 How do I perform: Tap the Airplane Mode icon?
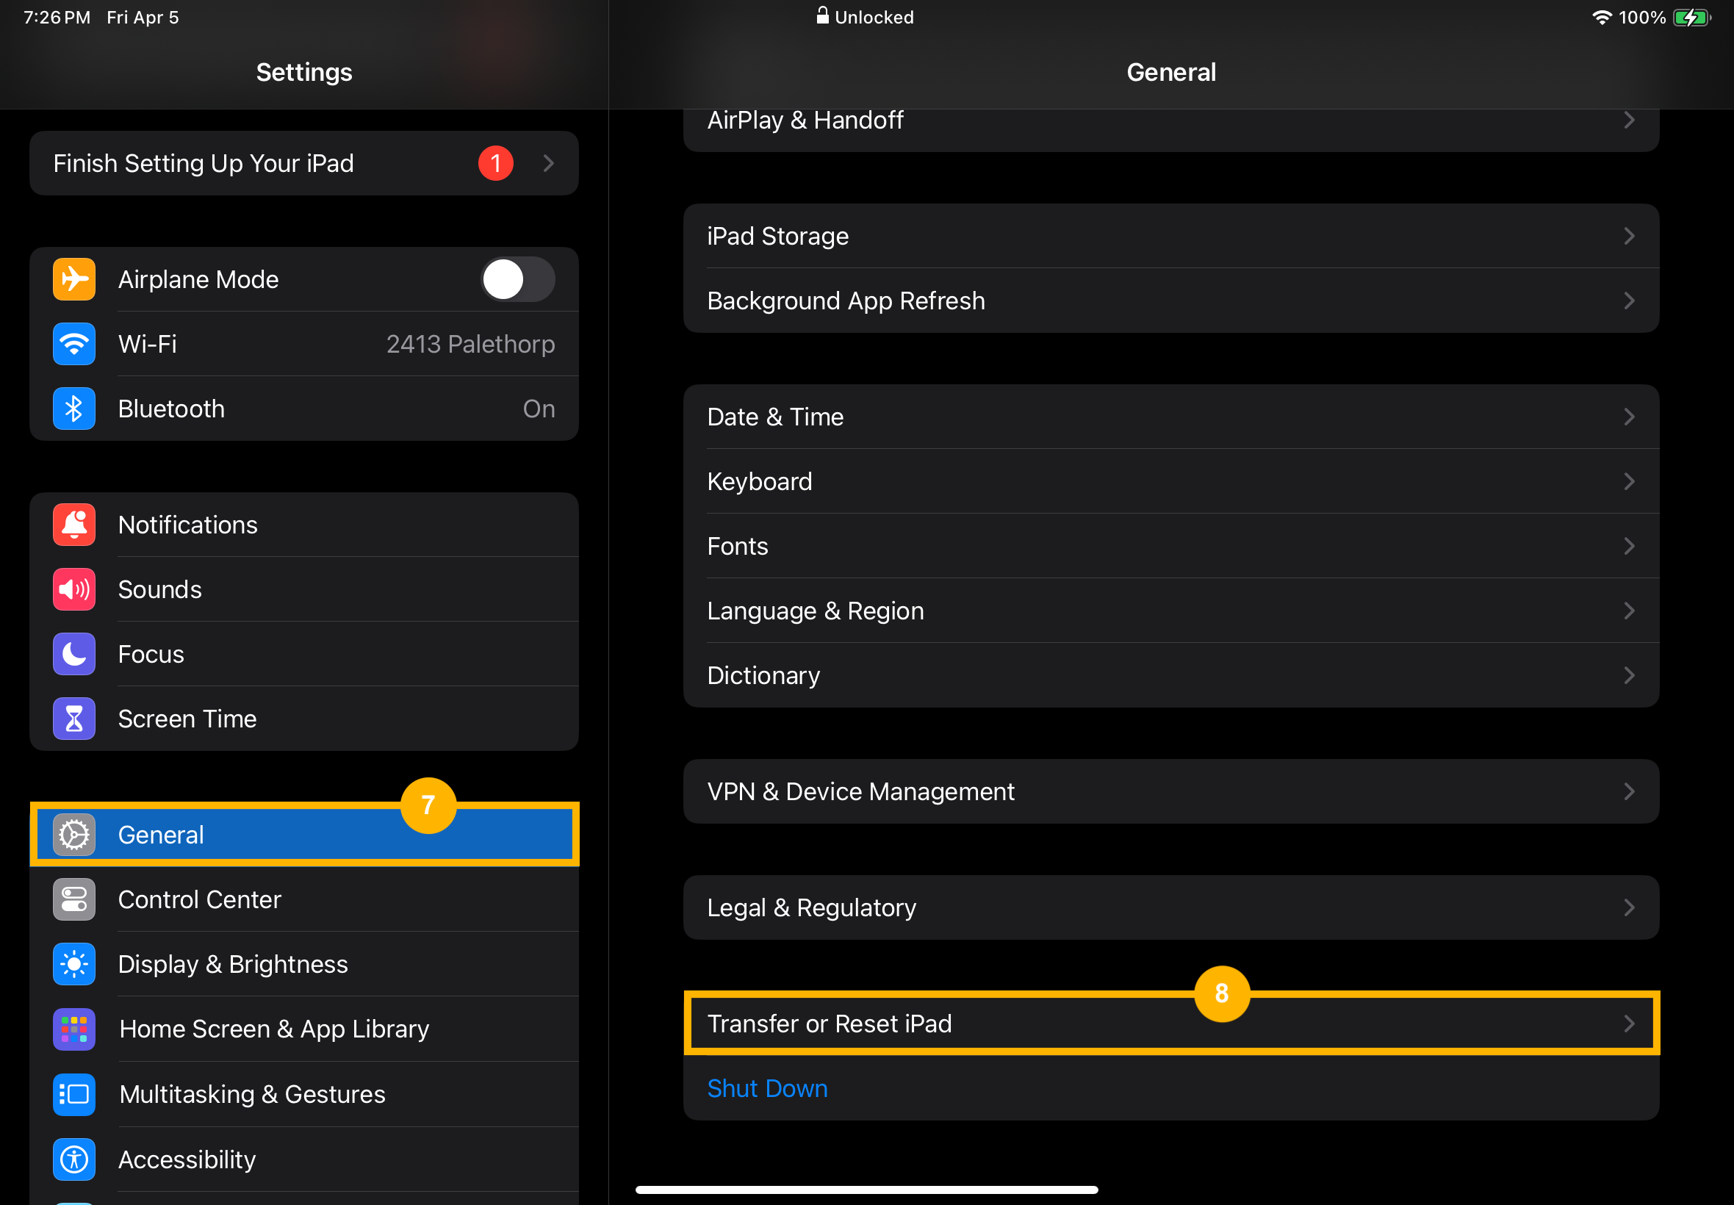click(74, 279)
